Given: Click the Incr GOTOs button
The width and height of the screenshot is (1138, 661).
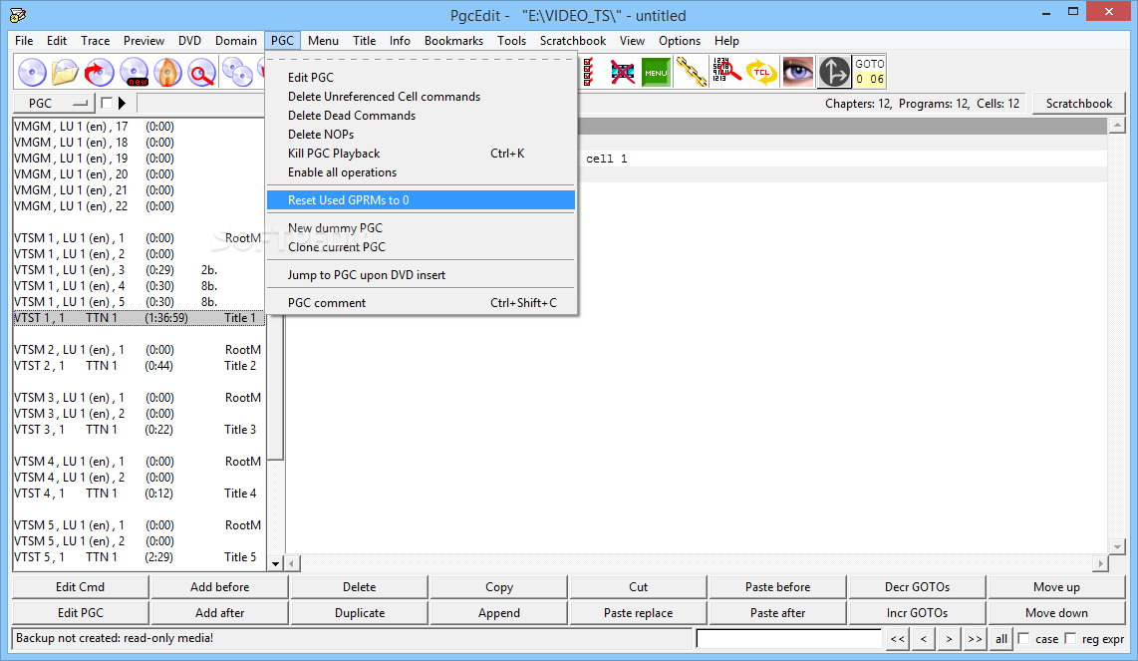Looking at the screenshot, I should (x=918, y=613).
